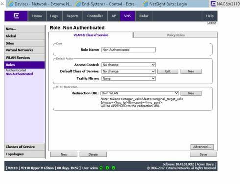240x184 pixels.
Task: Select the Authenticated role in sidebar
Action: [x=16, y=70]
